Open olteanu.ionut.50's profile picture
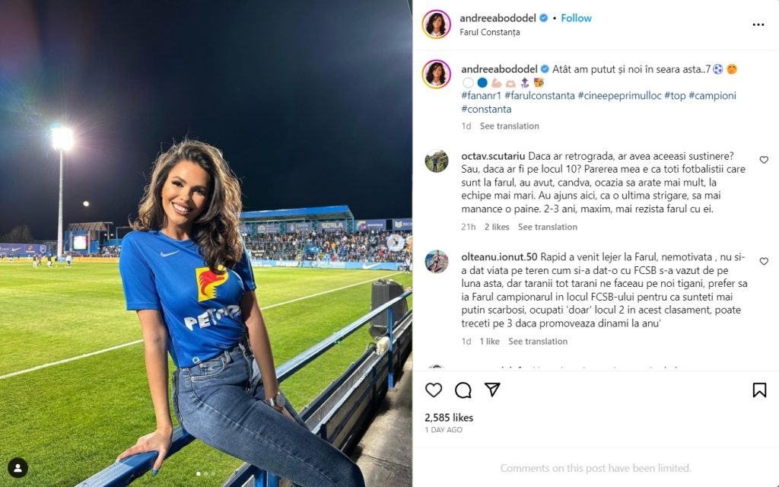 pyautogui.click(x=437, y=261)
